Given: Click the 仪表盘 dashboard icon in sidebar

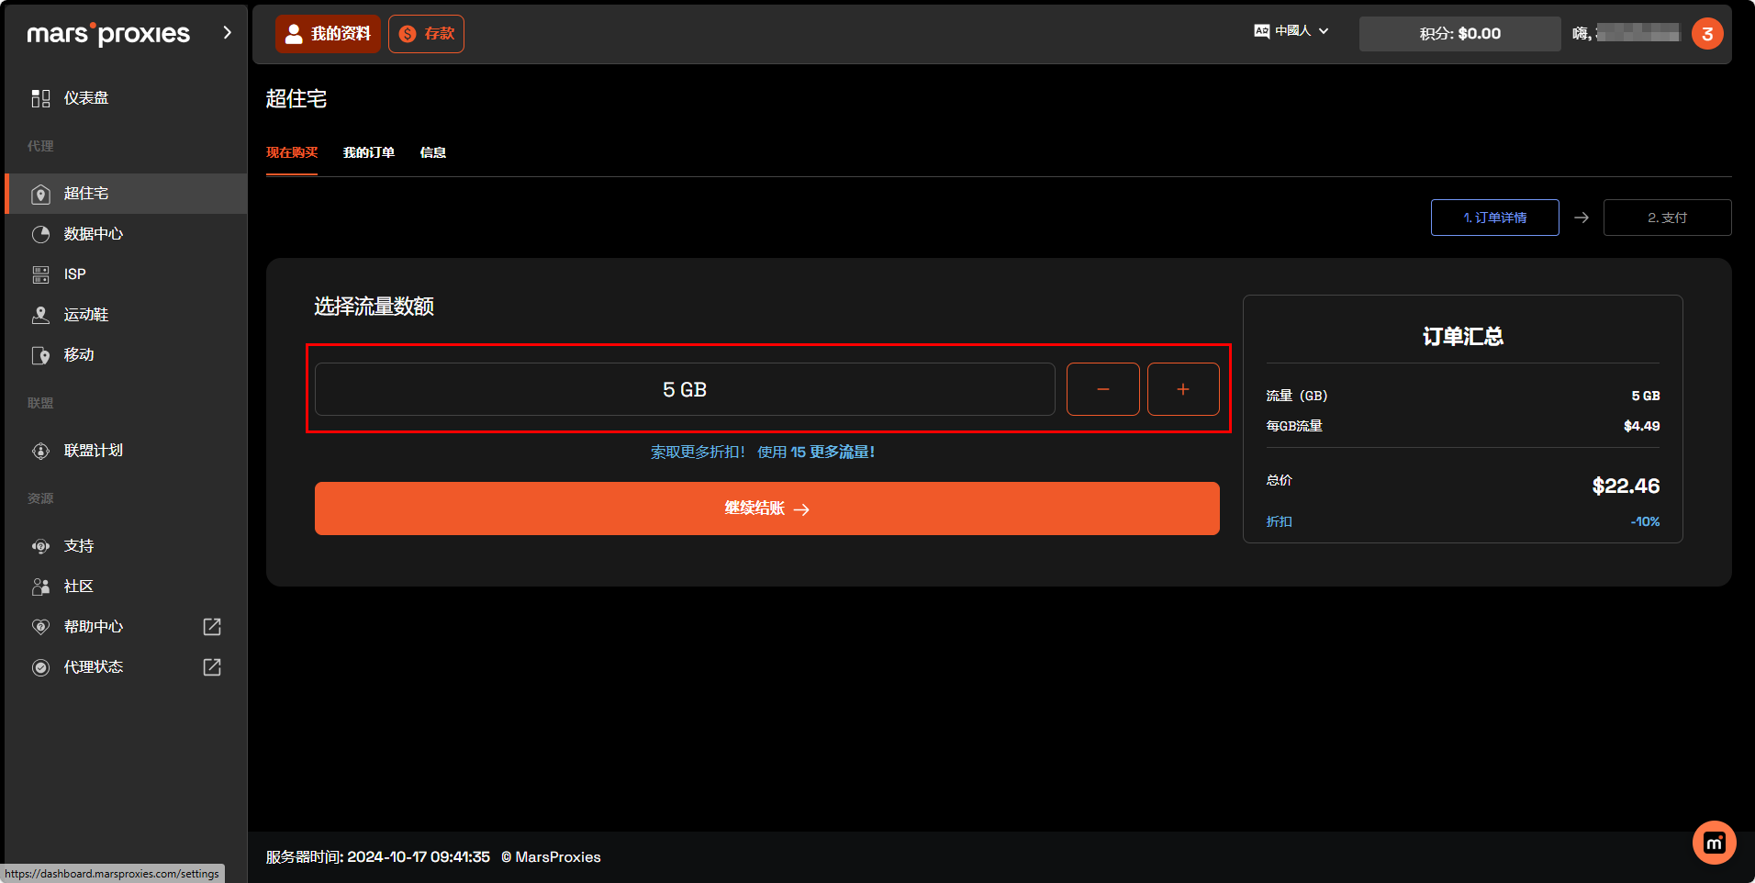Looking at the screenshot, I should (40, 98).
